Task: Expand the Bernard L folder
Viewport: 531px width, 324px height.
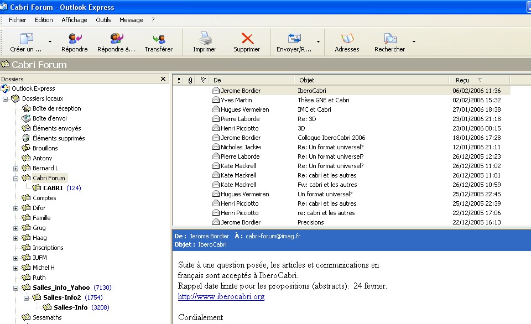Action: click(15, 169)
